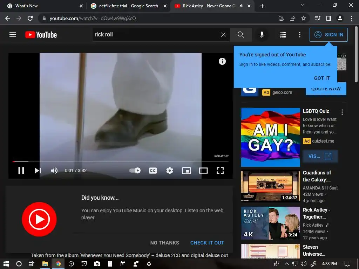359x269 pixels.
Task: Show hidden system tray icons
Action: [x=286, y=264]
